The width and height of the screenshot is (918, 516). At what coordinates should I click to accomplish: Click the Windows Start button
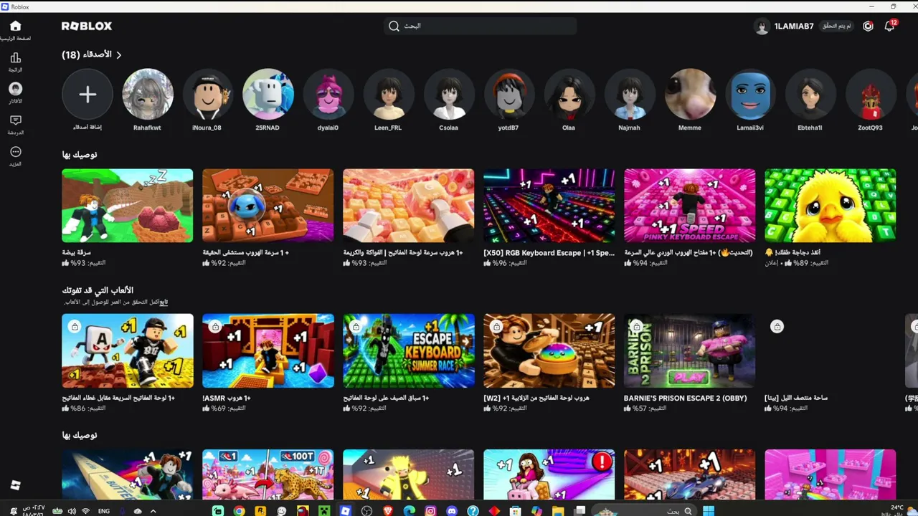[709, 511]
